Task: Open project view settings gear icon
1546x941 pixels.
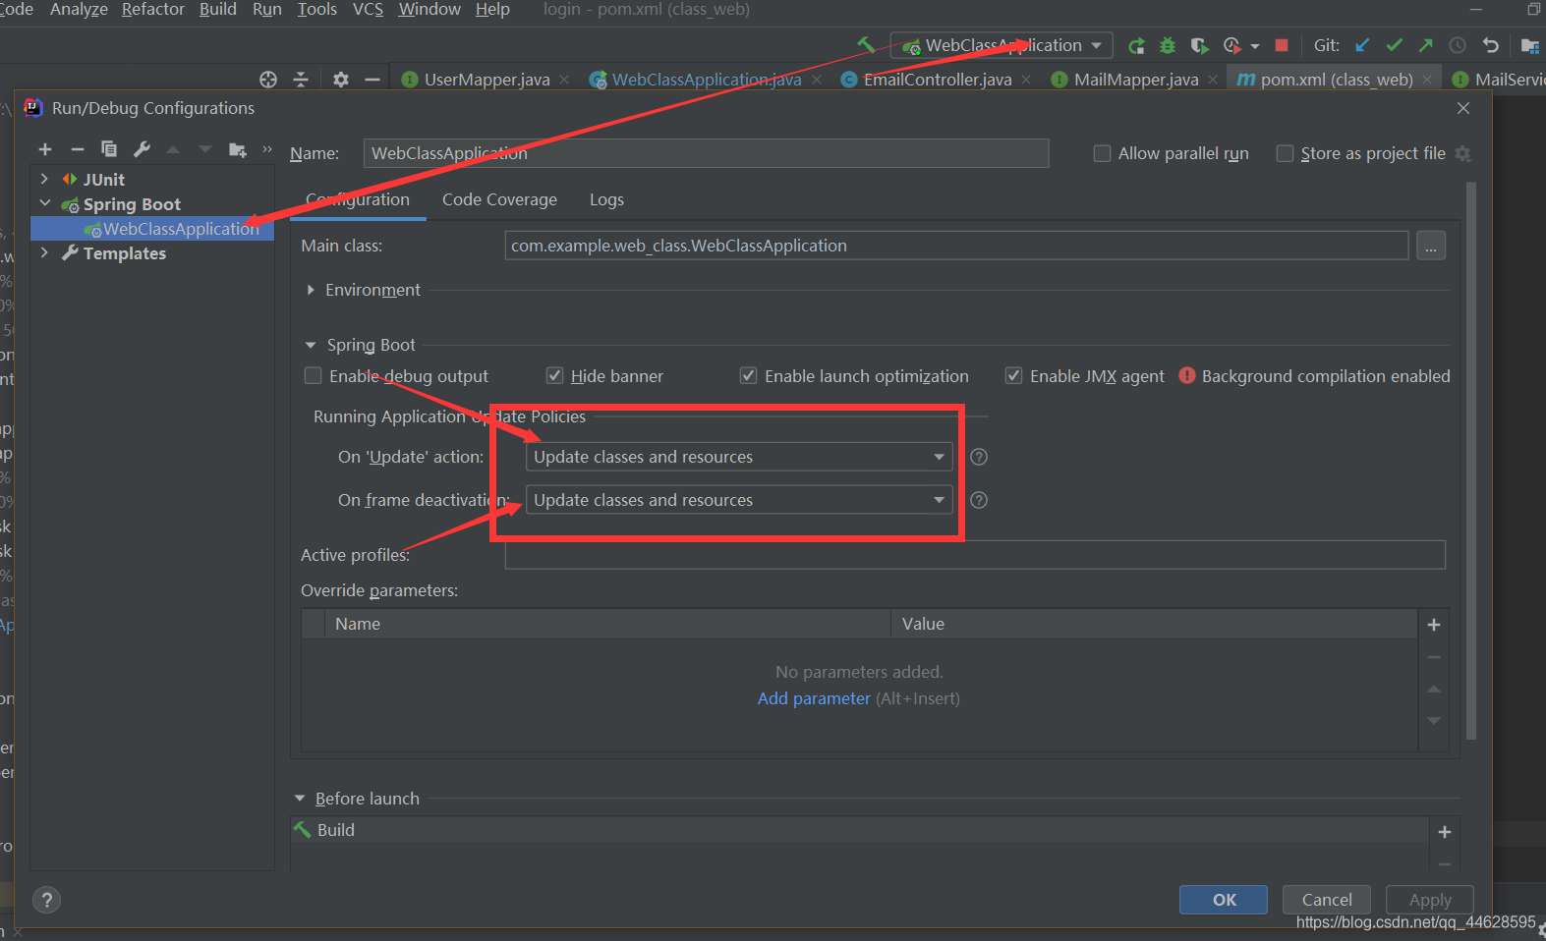Action: tap(341, 80)
